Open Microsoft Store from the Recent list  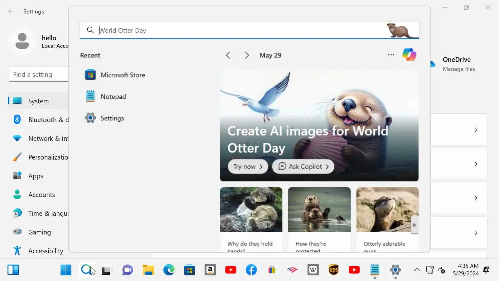pyautogui.click(x=115, y=75)
